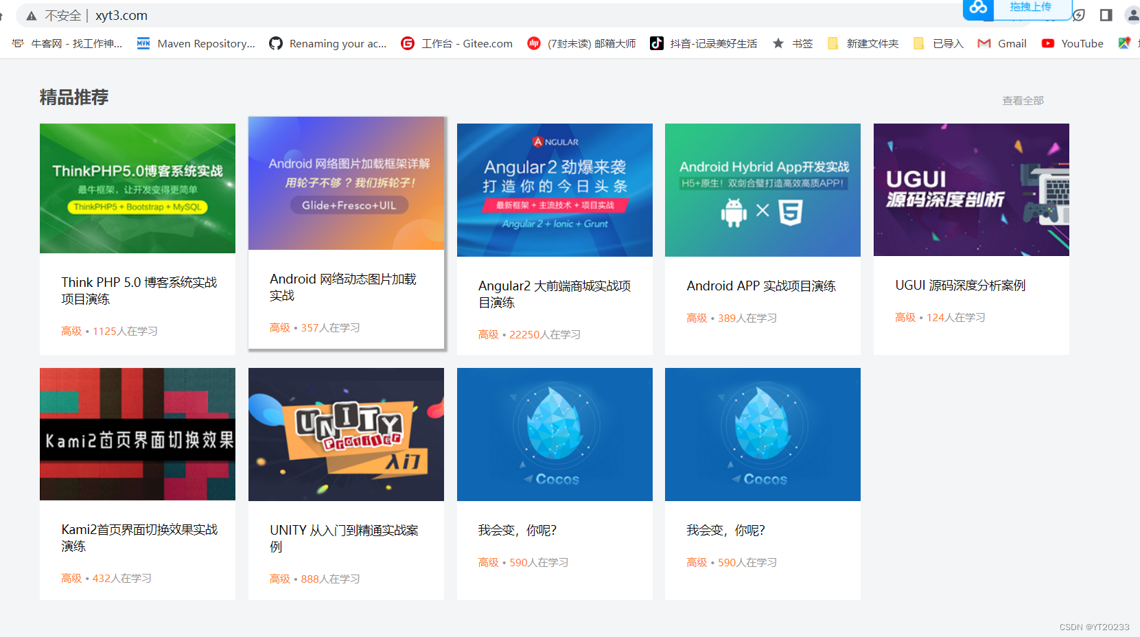Open Angular2 劲爆来袭 thumbnail
1140x637 pixels.
pyautogui.click(x=555, y=190)
